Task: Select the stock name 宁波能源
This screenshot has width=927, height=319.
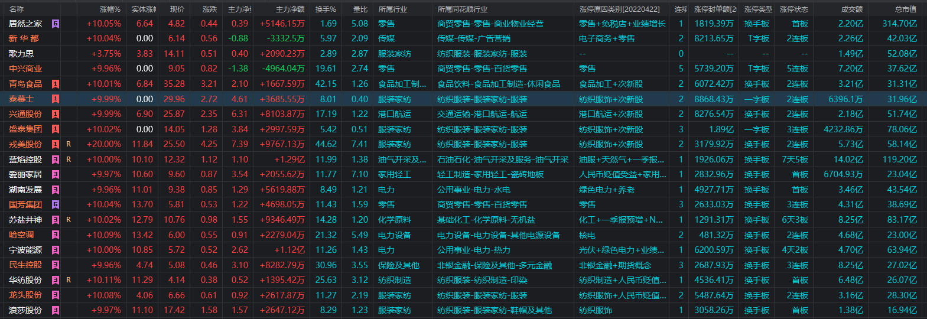Action: click(x=25, y=250)
